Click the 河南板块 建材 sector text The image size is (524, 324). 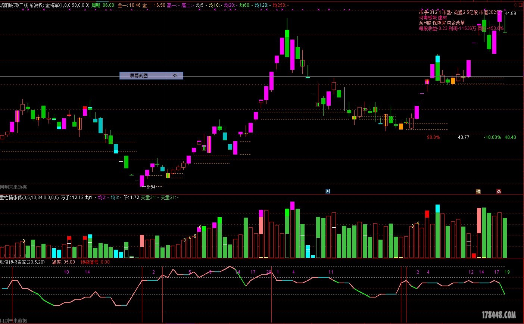coord(433,18)
